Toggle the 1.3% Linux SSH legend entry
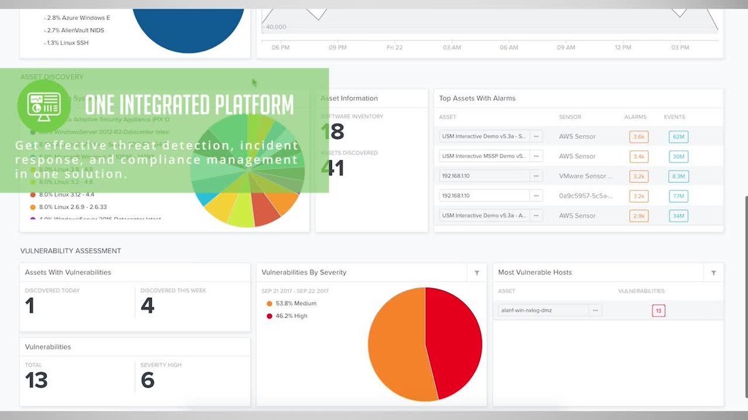748x420 pixels. (x=65, y=43)
